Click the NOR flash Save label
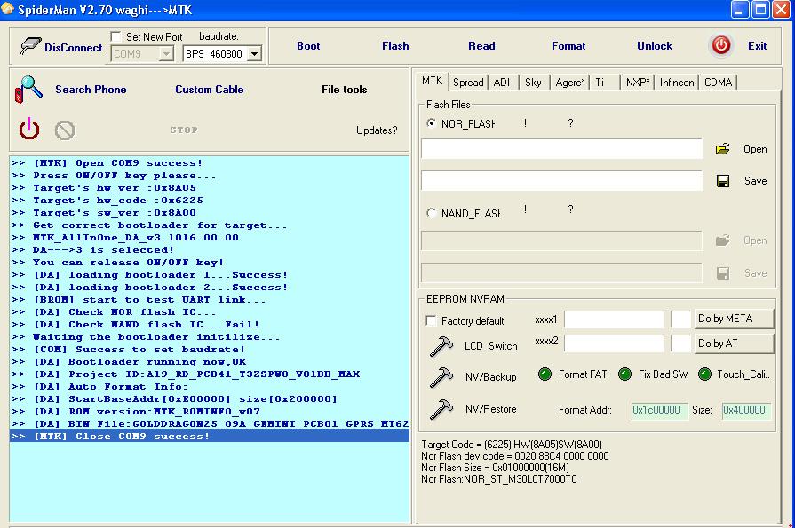The image size is (795, 528). pos(755,181)
